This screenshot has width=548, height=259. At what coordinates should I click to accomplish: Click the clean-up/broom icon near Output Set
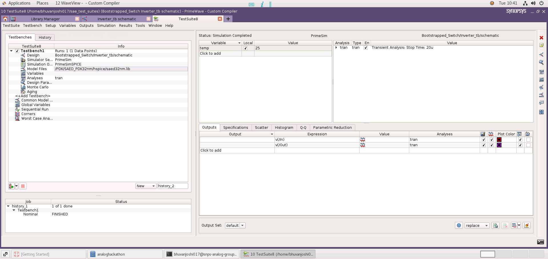click(527, 225)
